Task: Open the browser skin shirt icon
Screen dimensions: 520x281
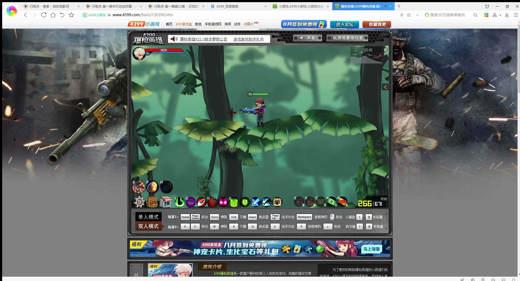Action: [487, 6]
